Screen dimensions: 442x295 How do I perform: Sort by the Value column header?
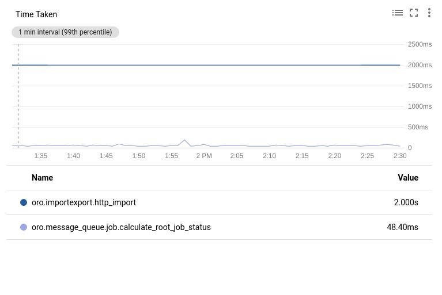(408, 178)
